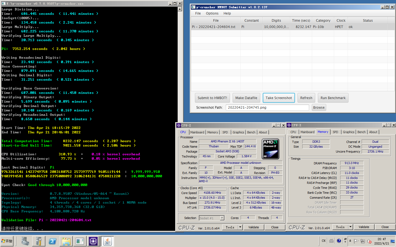Click Close in left CPU-Z window

point(275,227)
